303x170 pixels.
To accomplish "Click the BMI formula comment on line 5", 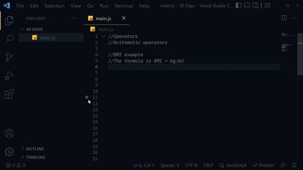I will (146, 61).
